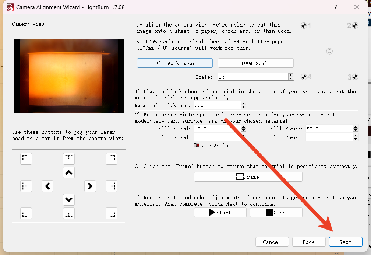Jog laser to right-center edge
This screenshot has height=255, width=371.
[x=112, y=186]
